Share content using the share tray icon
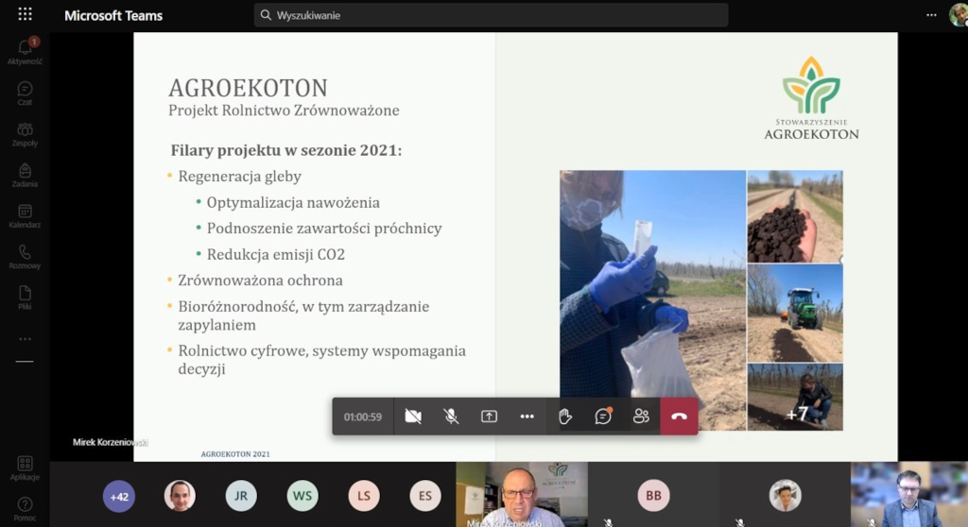This screenshot has height=527, width=968. pyautogui.click(x=489, y=416)
